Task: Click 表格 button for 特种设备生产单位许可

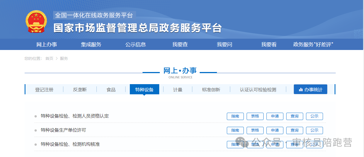Action: click(255, 130)
